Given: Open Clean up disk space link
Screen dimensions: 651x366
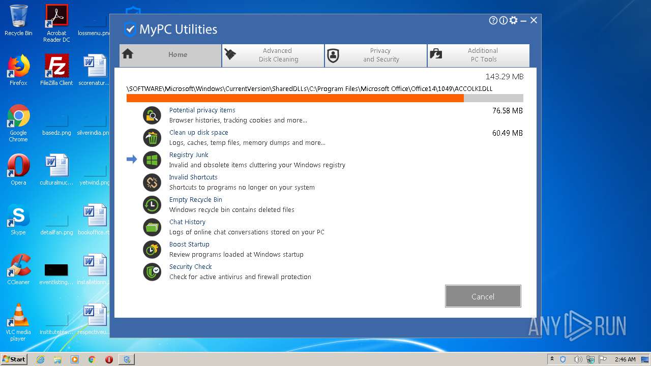Looking at the screenshot, I should (x=198, y=132).
